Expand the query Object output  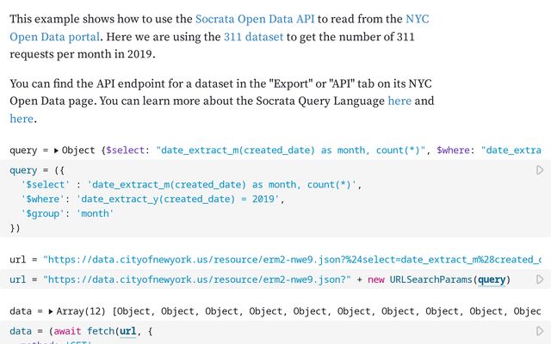(57, 150)
